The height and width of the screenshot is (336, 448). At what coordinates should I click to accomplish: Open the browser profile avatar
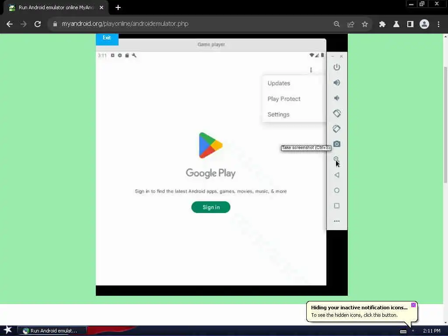tap(424, 24)
